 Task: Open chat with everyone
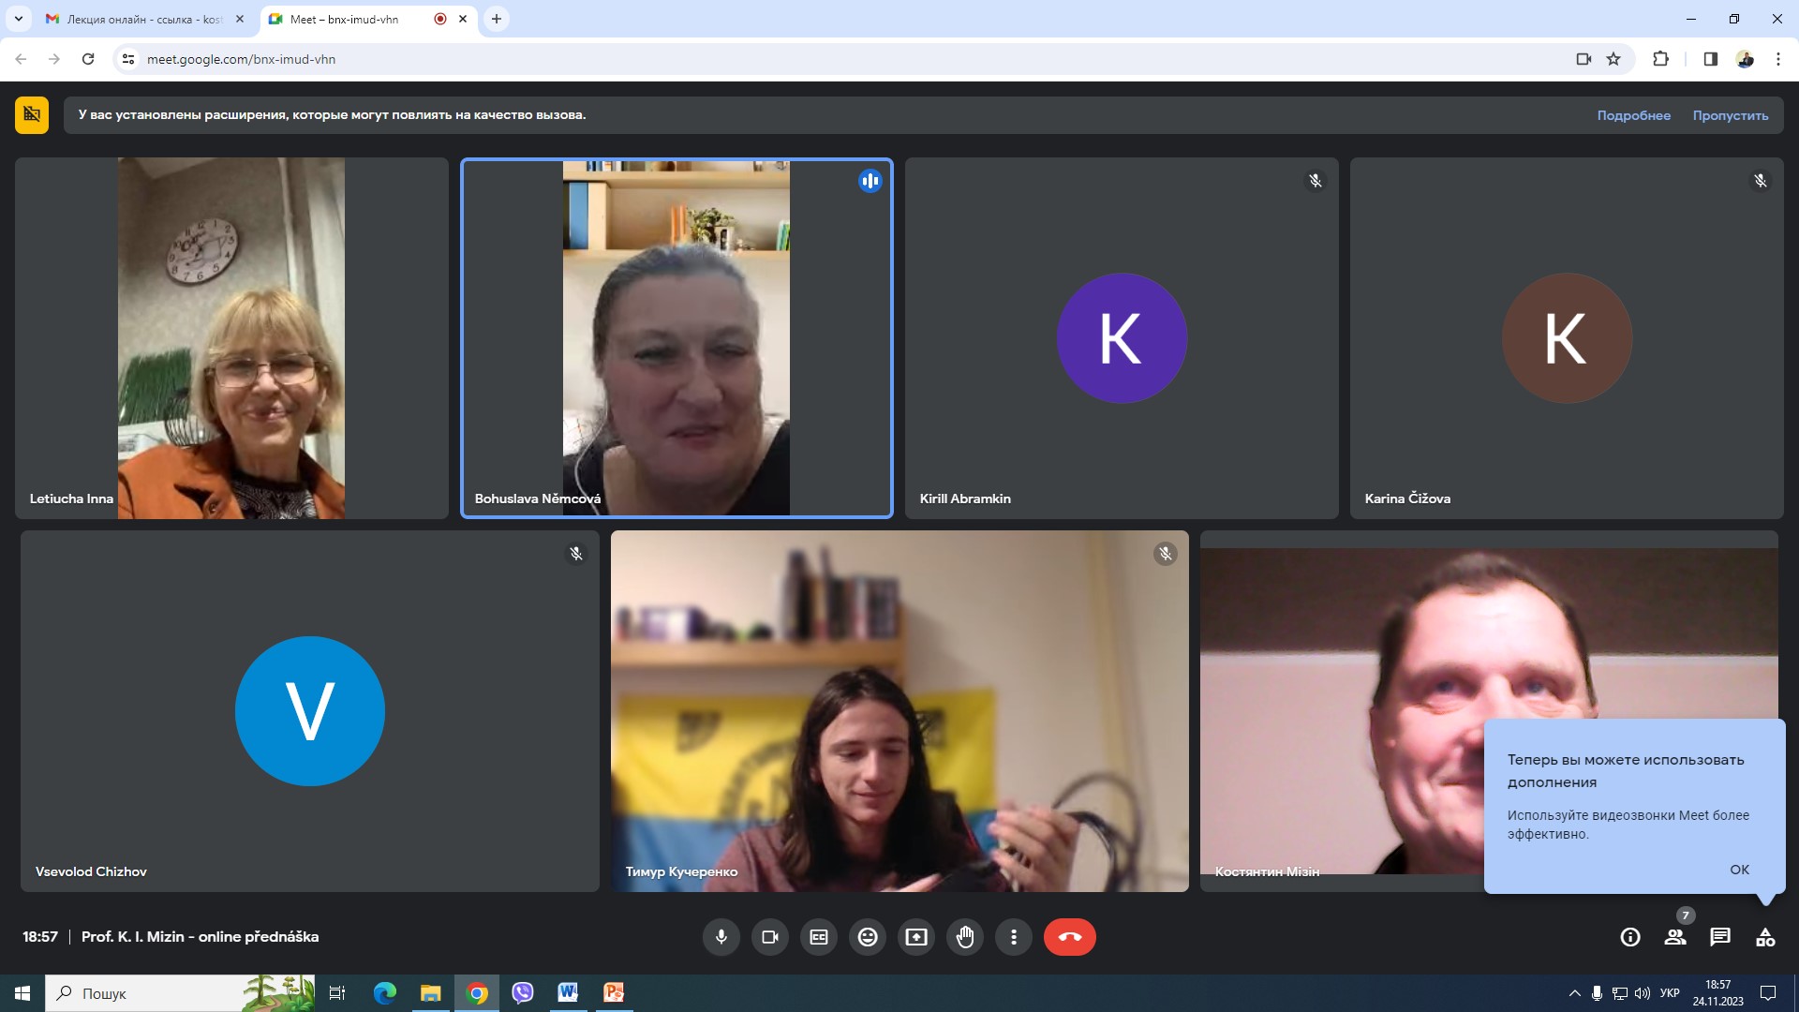[1720, 937]
